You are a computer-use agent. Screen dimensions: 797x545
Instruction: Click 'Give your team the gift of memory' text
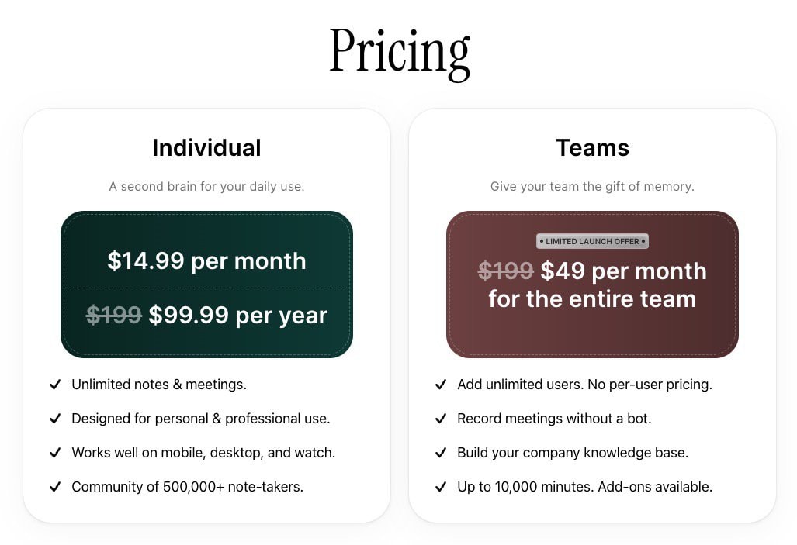tap(592, 186)
